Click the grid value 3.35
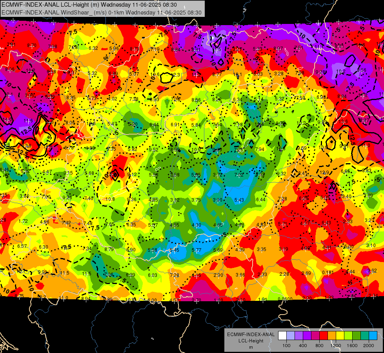This screenshot has height=353, width=384. [262, 249]
